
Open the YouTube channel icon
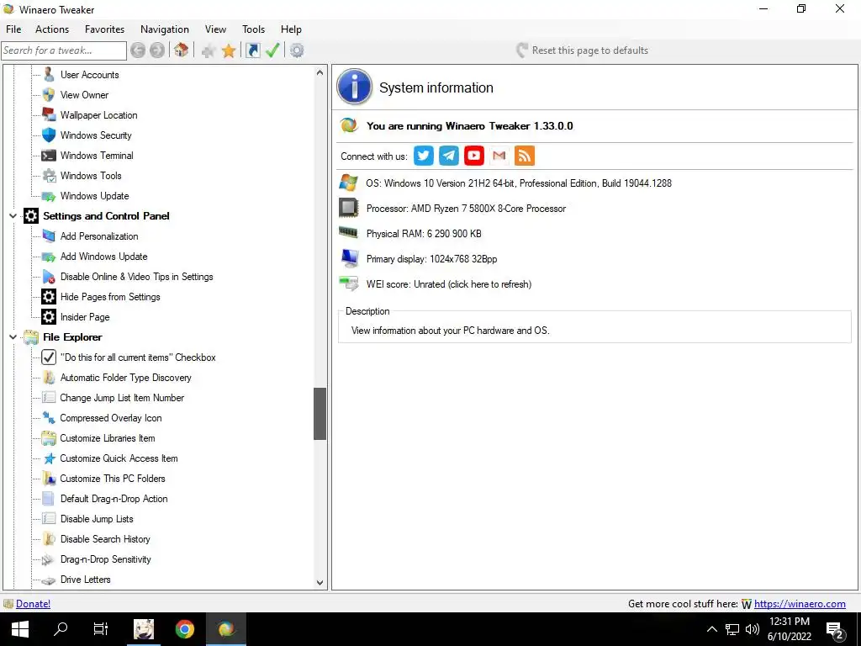click(474, 156)
